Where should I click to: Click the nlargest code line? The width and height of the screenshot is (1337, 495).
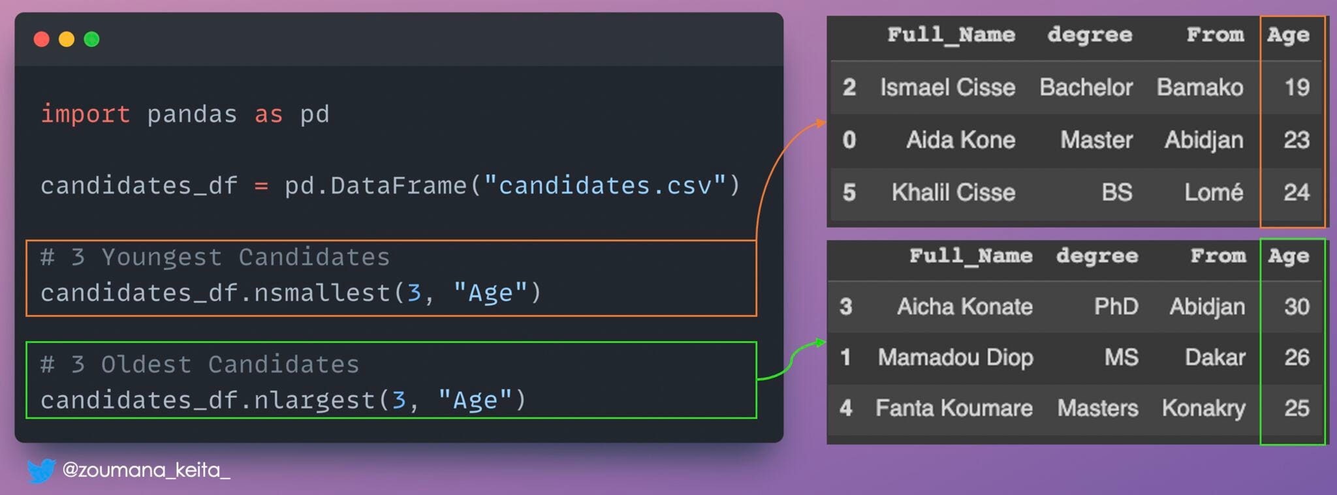coord(283,400)
